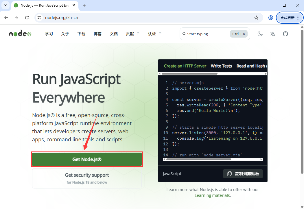Screen dimensions: 304x209
Task: Open the language translation selector
Action: [x=272, y=34]
